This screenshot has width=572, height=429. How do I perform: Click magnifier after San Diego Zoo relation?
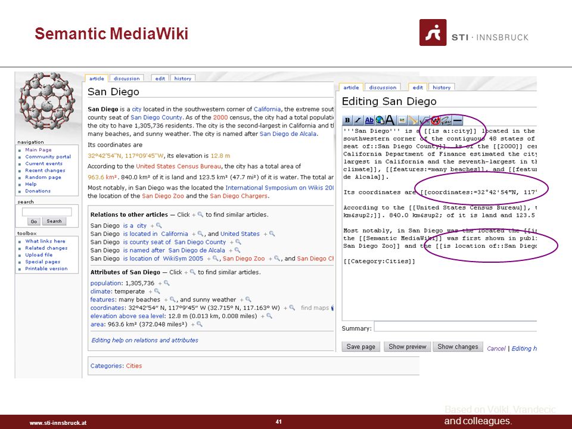[x=277, y=258]
